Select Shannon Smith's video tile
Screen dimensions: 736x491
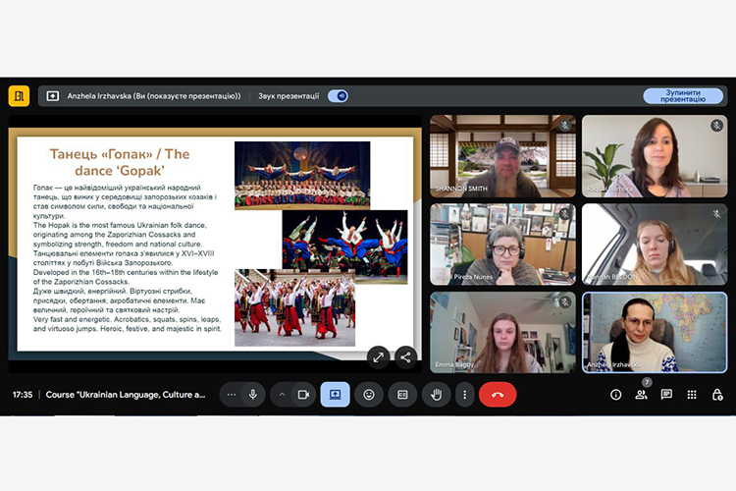(x=501, y=156)
